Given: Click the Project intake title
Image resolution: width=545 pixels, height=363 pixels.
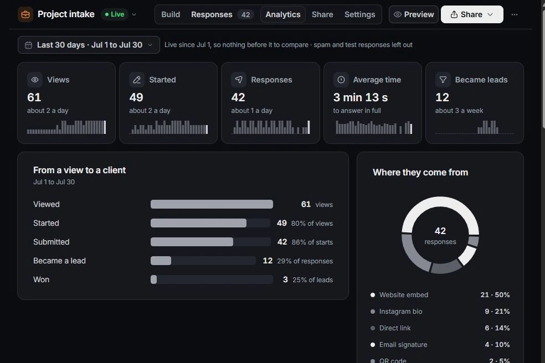Looking at the screenshot, I should pyautogui.click(x=66, y=14).
